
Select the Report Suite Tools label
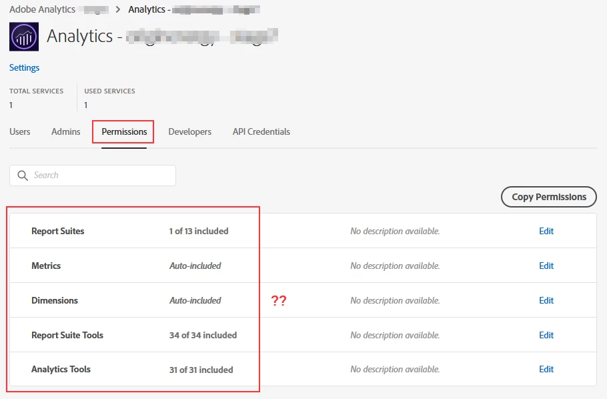67,335
